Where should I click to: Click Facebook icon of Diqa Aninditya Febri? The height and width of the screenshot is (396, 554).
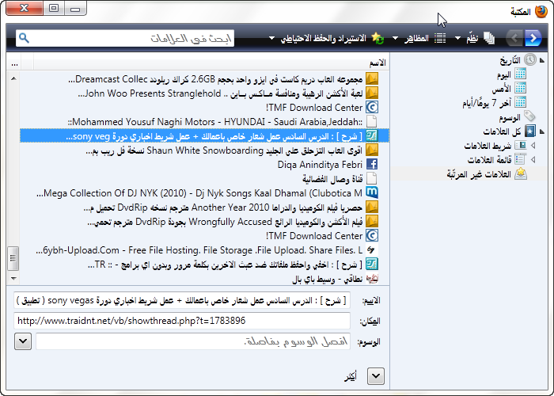(x=372, y=165)
